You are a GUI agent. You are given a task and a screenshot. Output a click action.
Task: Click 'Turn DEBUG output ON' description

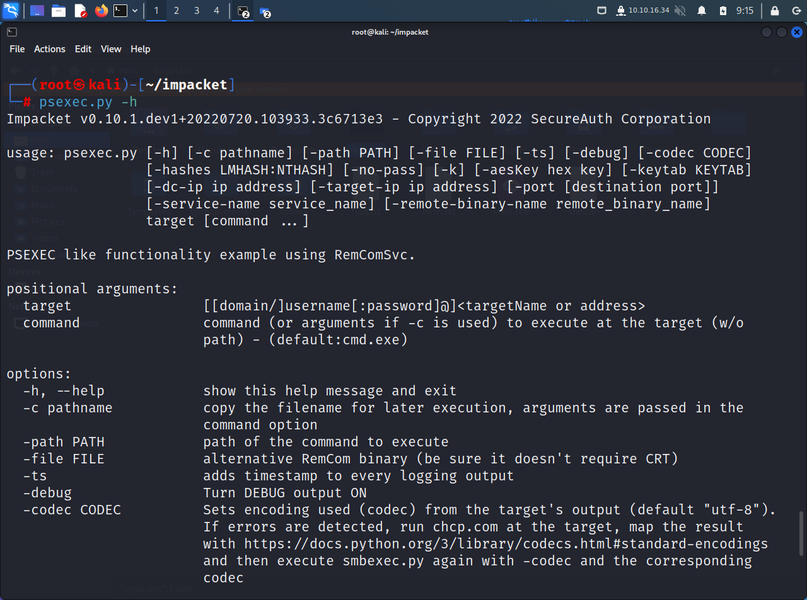285,493
